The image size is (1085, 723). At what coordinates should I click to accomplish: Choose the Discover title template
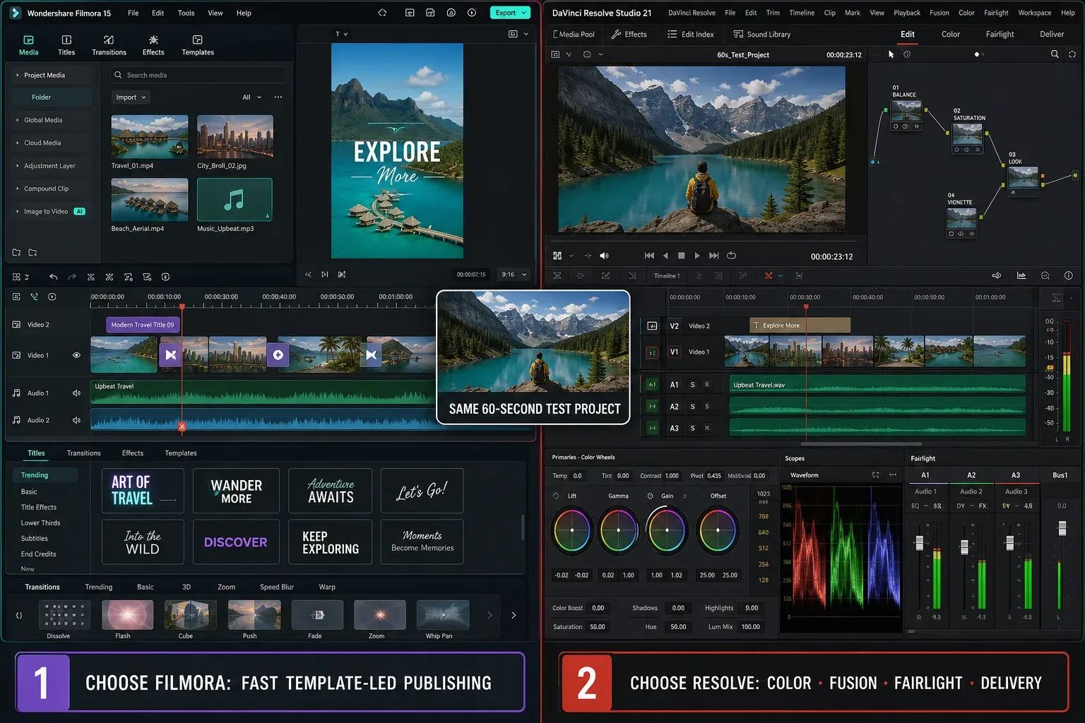pyautogui.click(x=235, y=542)
